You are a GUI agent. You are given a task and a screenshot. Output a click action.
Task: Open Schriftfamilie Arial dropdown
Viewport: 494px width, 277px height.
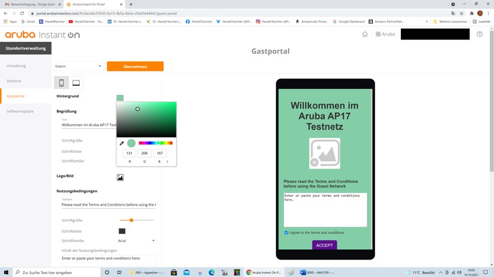pyautogui.click(x=136, y=240)
